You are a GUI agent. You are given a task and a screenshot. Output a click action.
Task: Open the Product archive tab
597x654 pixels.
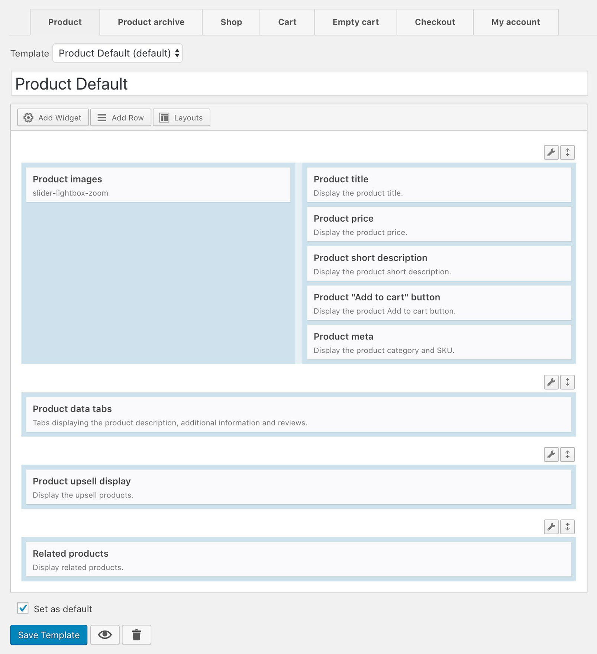(151, 22)
